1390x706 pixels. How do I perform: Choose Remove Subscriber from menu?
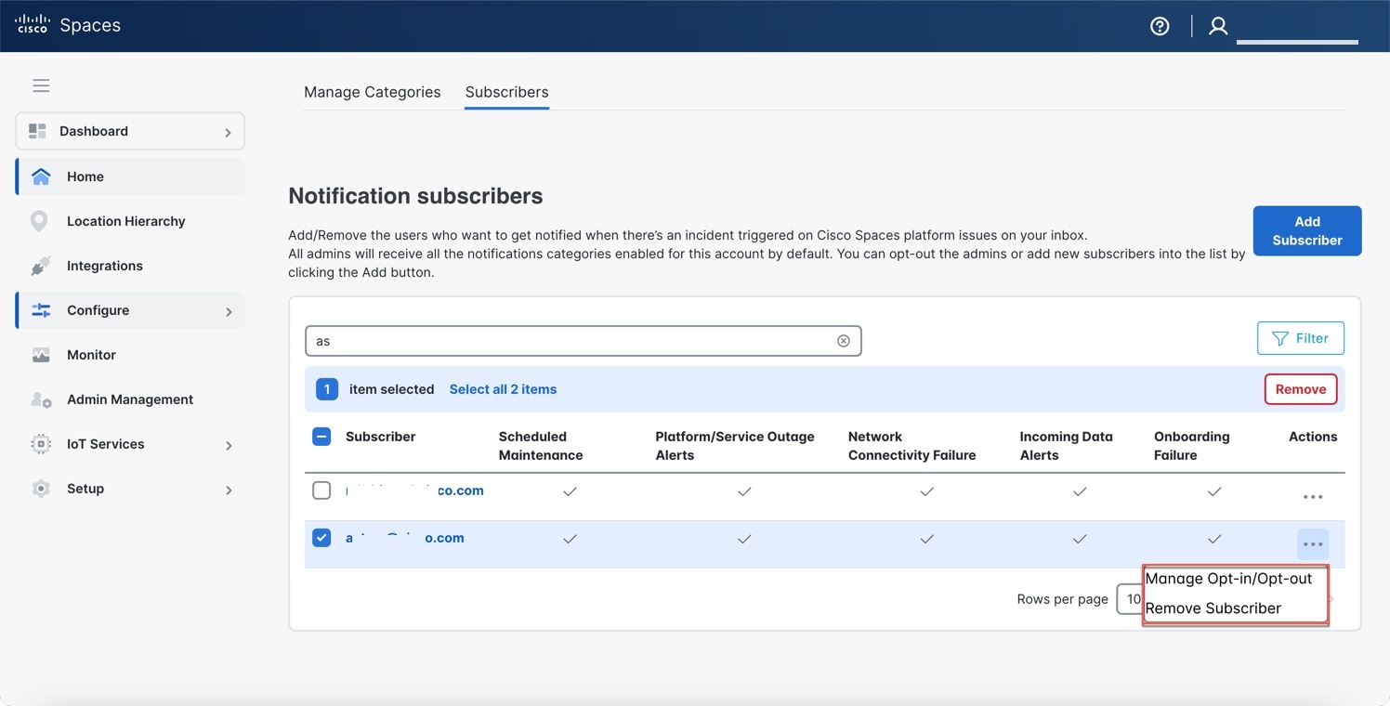[1213, 608]
